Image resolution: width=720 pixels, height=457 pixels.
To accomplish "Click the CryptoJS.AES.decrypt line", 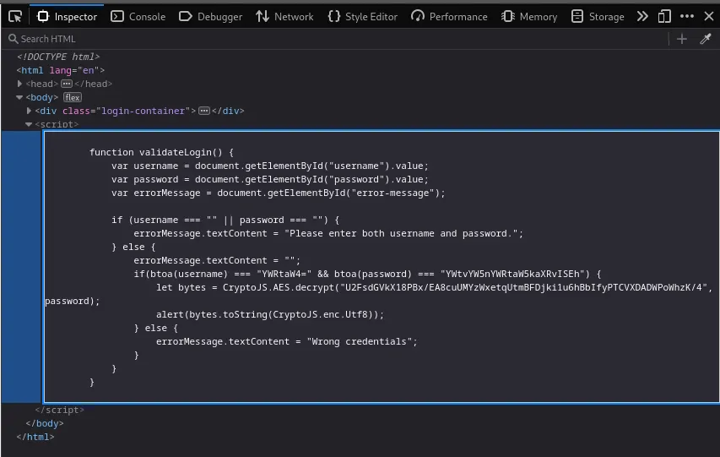I will click(x=435, y=287).
